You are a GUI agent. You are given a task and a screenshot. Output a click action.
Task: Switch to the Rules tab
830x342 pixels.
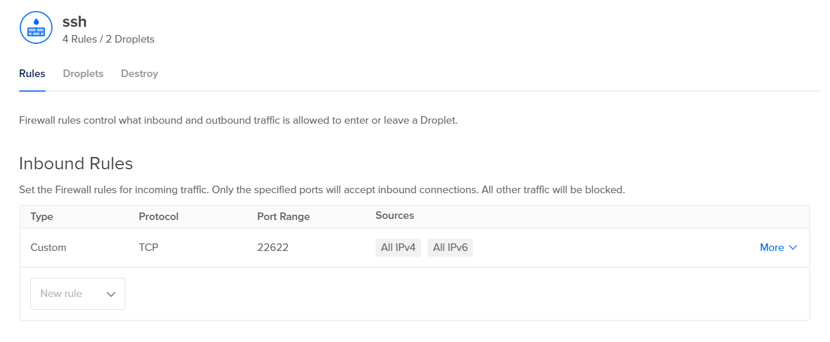coord(32,74)
